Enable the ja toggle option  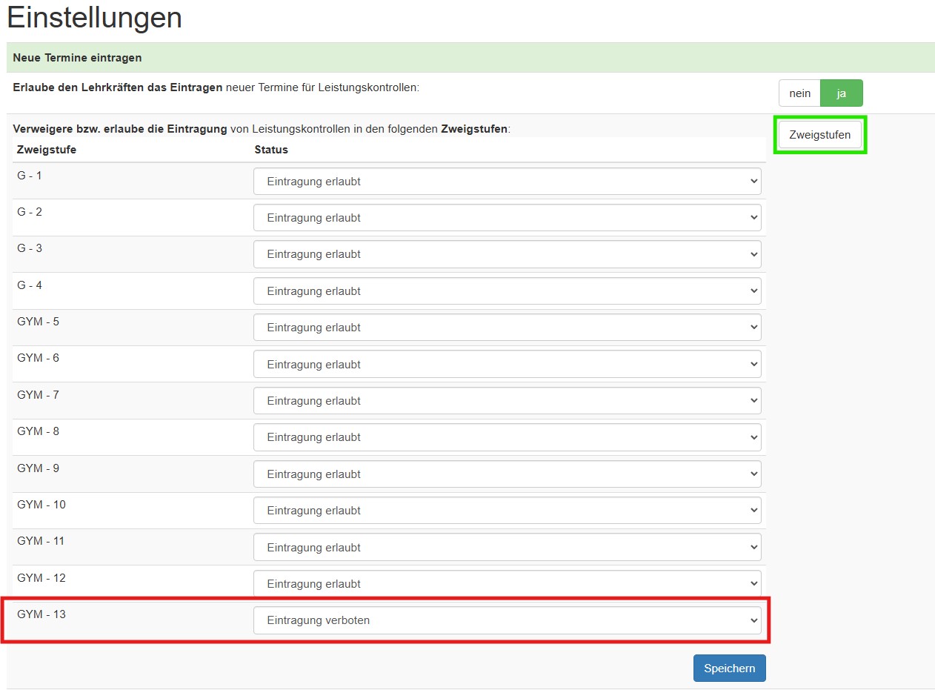coord(842,93)
